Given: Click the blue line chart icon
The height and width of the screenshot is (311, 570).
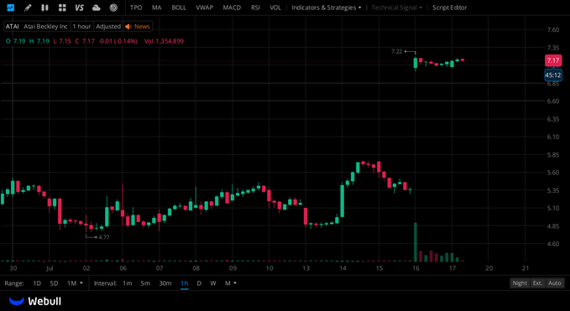Looking at the screenshot, I should [x=11, y=8].
